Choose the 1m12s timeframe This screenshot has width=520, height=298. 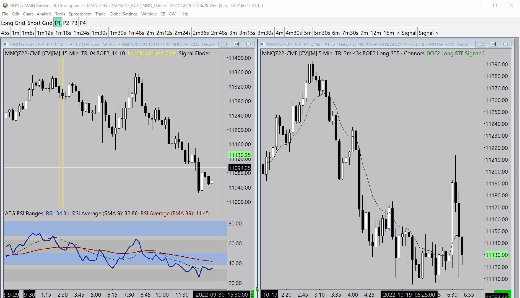[x=45, y=33]
